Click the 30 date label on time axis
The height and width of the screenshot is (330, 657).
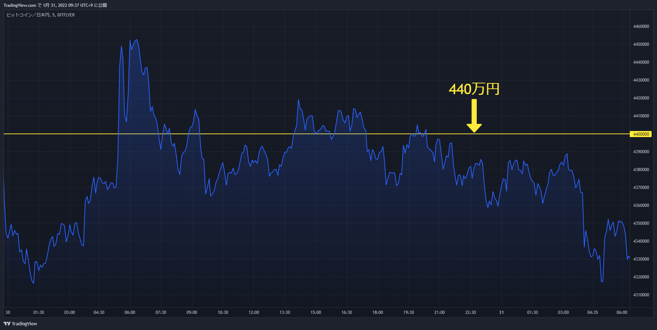[x=8, y=312]
